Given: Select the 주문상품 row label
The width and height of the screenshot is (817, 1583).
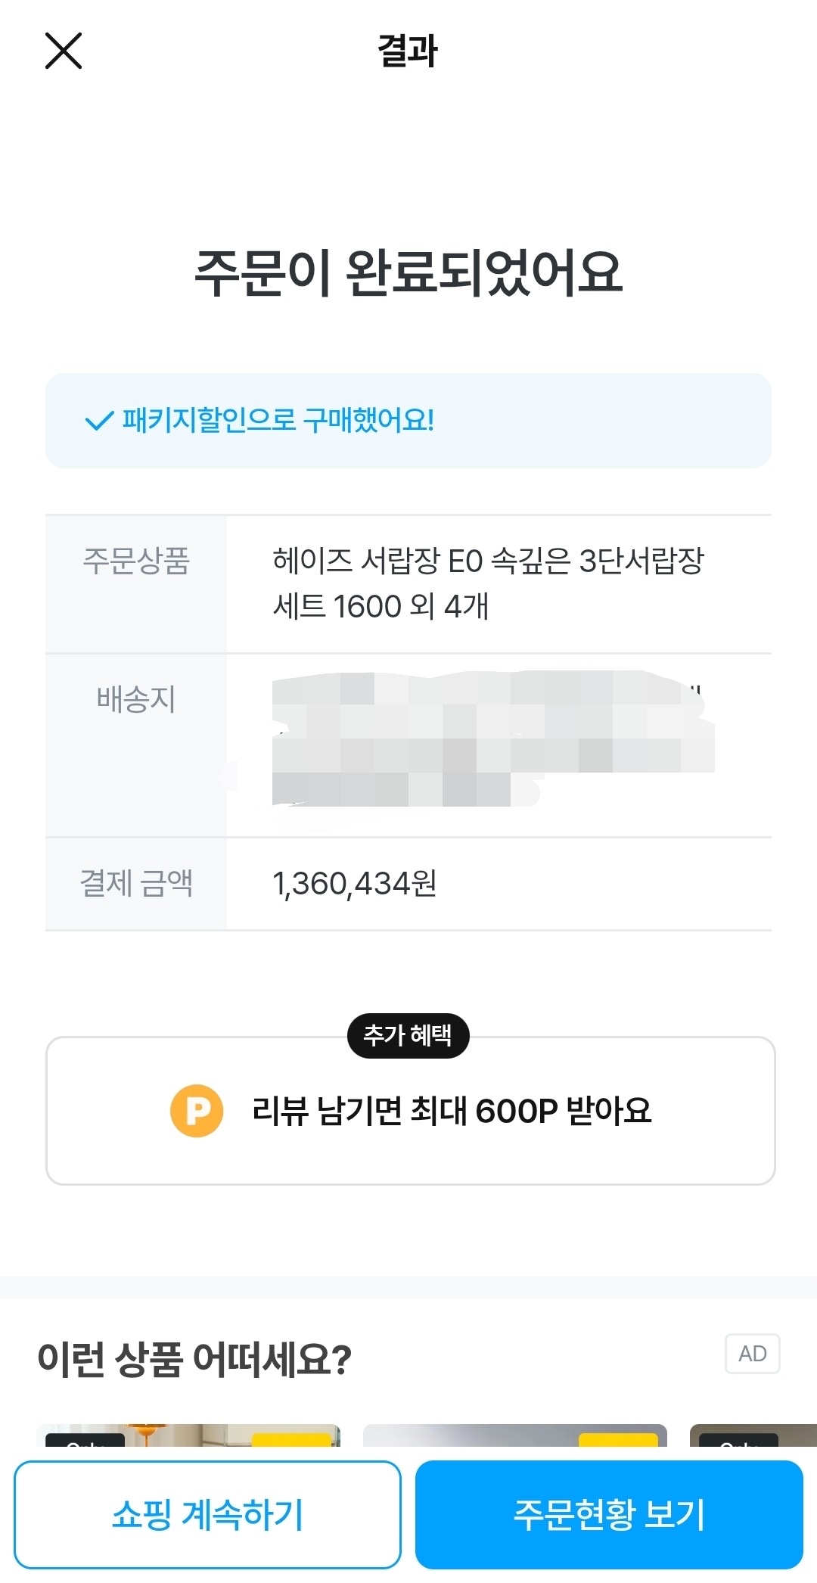Looking at the screenshot, I should tap(136, 561).
